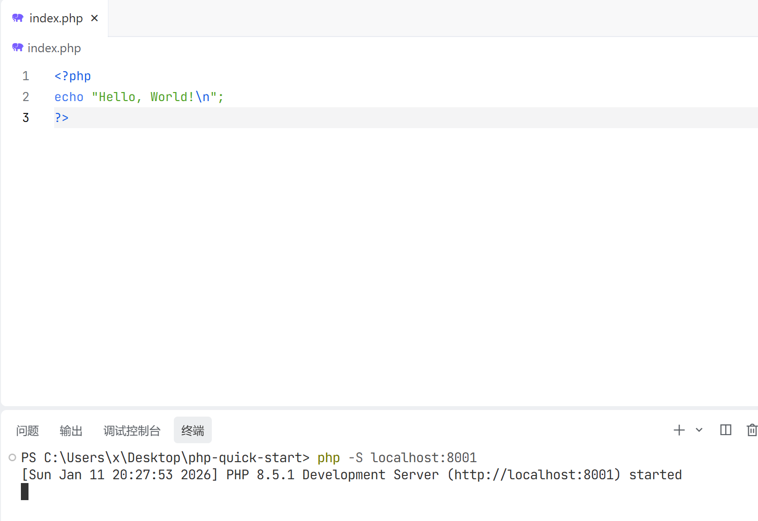
Task: Click the PHP icon in the breadcrumb
Action: tap(18, 47)
